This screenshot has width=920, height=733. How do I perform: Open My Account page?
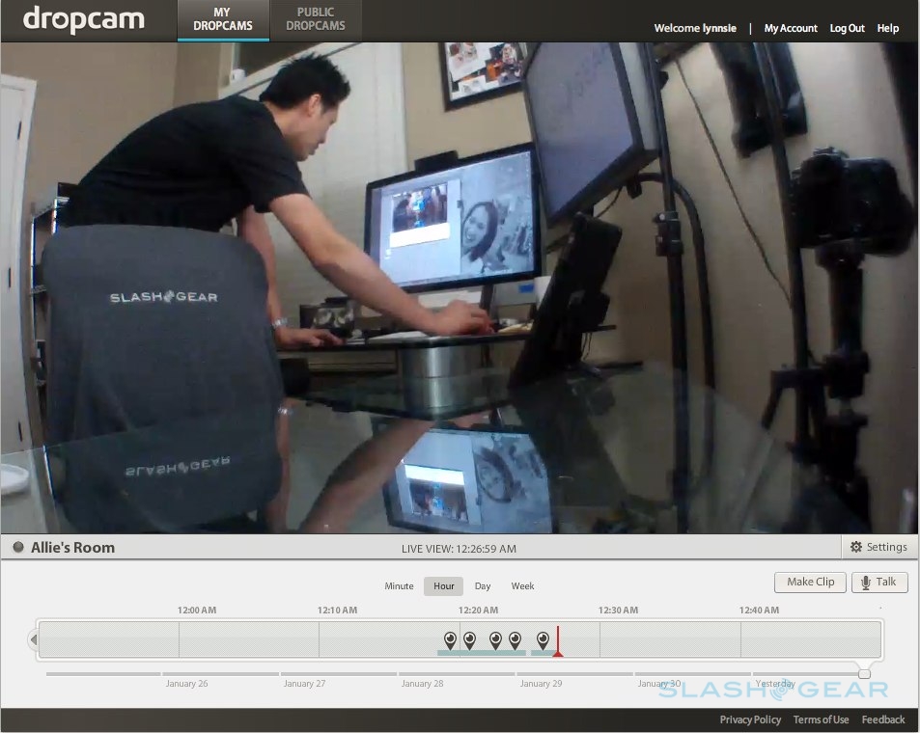(x=790, y=29)
